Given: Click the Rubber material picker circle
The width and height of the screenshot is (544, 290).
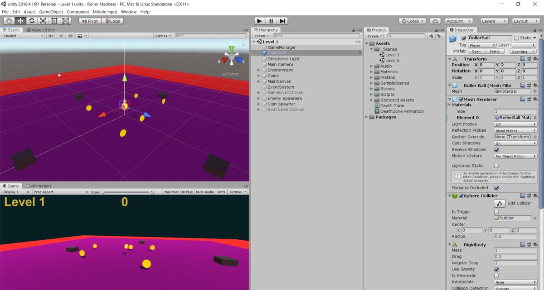Looking at the screenshot, I should [535, 218].
